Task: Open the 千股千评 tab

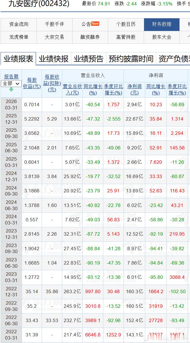Action: 54,24
